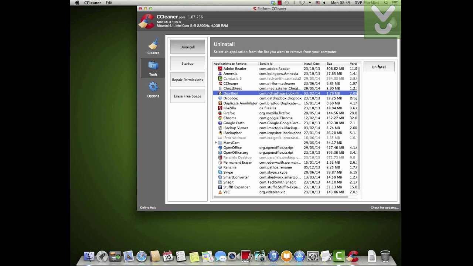Select the iBackup Viewer row
Screen dimensions: 473x266
(285, 128)
